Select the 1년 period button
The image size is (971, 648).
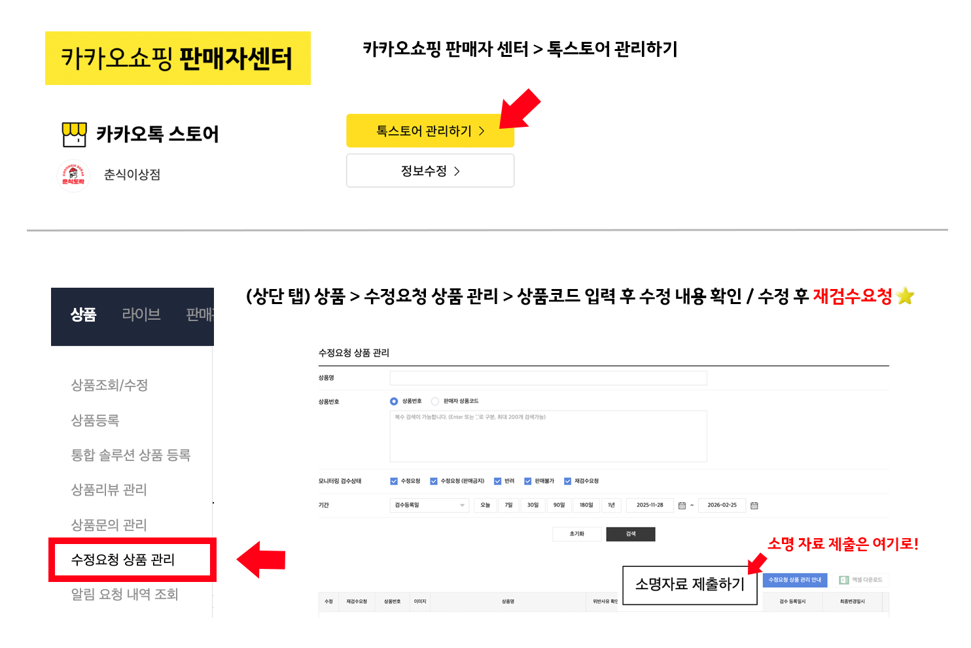tap(611, 505)
